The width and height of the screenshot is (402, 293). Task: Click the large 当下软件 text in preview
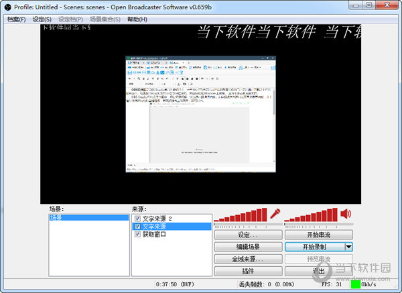pos(279,32)
